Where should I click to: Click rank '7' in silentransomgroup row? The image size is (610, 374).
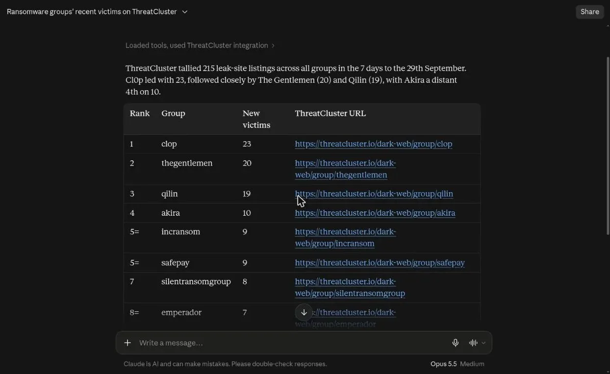(x=132, y=281)
